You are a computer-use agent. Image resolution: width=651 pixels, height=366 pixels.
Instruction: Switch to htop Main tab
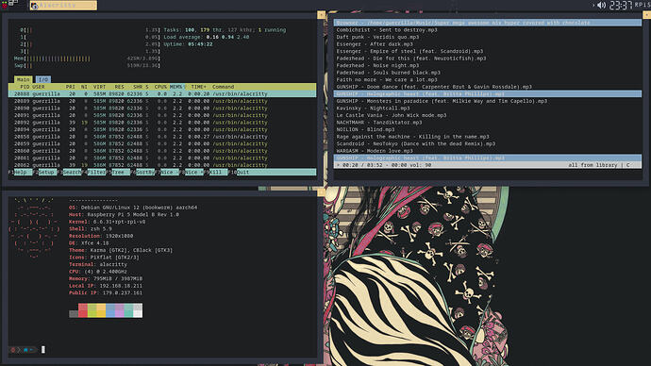24,79
